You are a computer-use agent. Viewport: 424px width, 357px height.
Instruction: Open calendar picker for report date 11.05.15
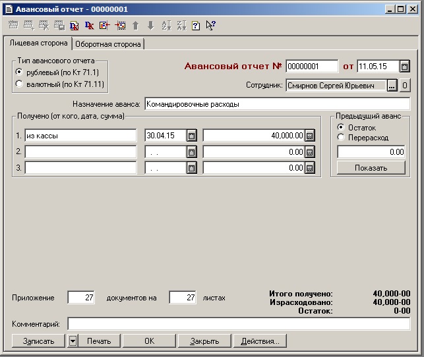click(x=405, y=67)
